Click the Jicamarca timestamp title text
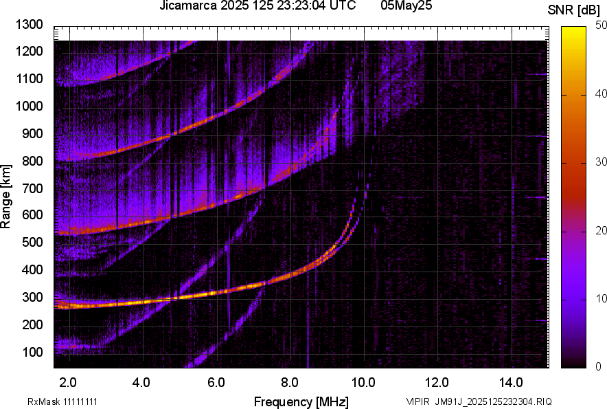607x409 pixels. point(257,5)
